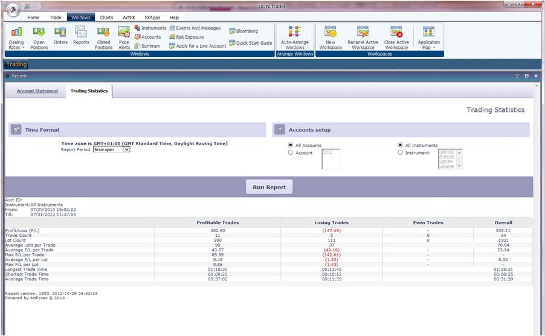
Task: Open Risk Exposure window
Action: [x=187, y=37]
